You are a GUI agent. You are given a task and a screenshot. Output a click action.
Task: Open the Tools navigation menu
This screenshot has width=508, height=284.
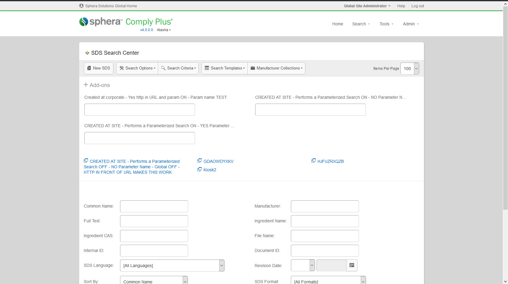click(x=386, y=24)
